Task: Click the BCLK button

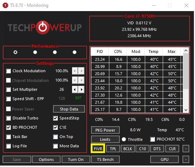Action: point(128,149)
